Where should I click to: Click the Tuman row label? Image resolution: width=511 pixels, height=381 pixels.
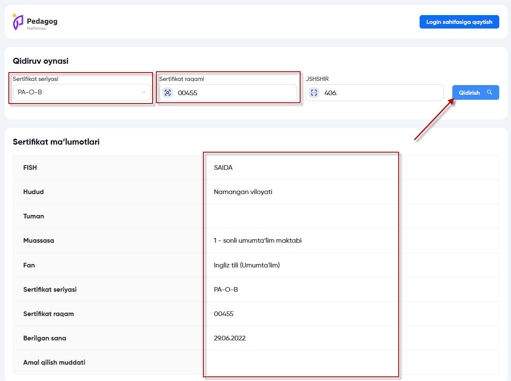pyautogui.click(x=34, y=216)
